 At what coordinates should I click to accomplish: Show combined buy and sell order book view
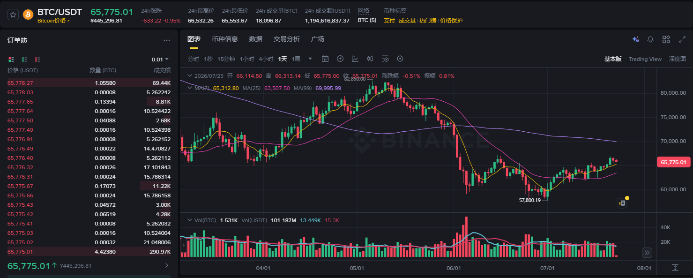tap(11, 60)
